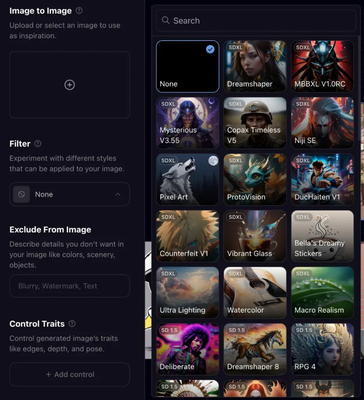
Task: Click the magnifier icon in the search bar
Action: tap(166, 20)
